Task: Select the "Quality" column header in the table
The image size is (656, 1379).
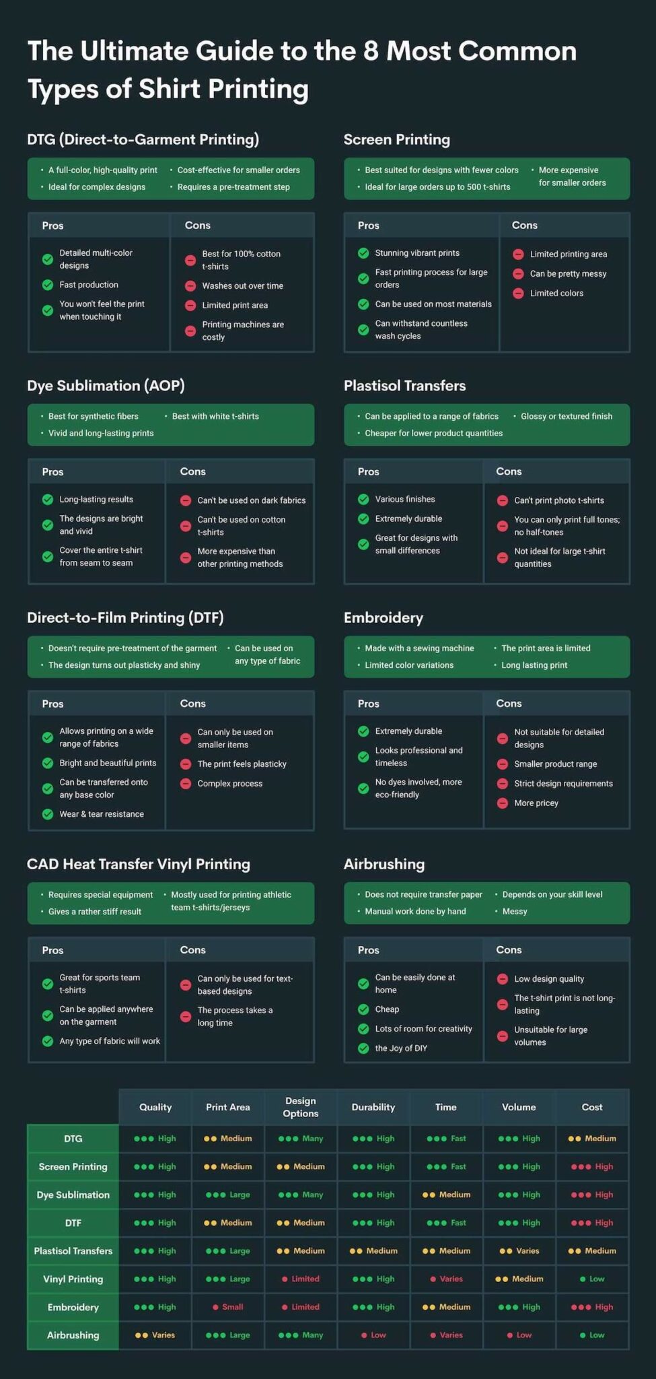Action: coord(155,1107)
